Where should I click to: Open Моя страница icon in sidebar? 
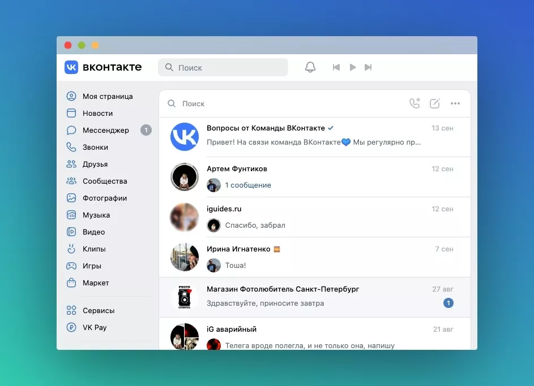coord(71,96)
